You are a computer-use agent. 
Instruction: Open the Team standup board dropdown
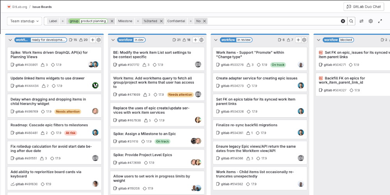coord(25,21)
